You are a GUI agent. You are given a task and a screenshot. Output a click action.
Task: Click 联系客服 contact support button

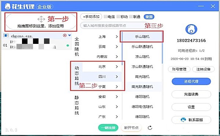(191, 120)
